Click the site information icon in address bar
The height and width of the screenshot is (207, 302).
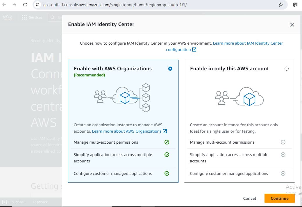(x=37, y=5)
